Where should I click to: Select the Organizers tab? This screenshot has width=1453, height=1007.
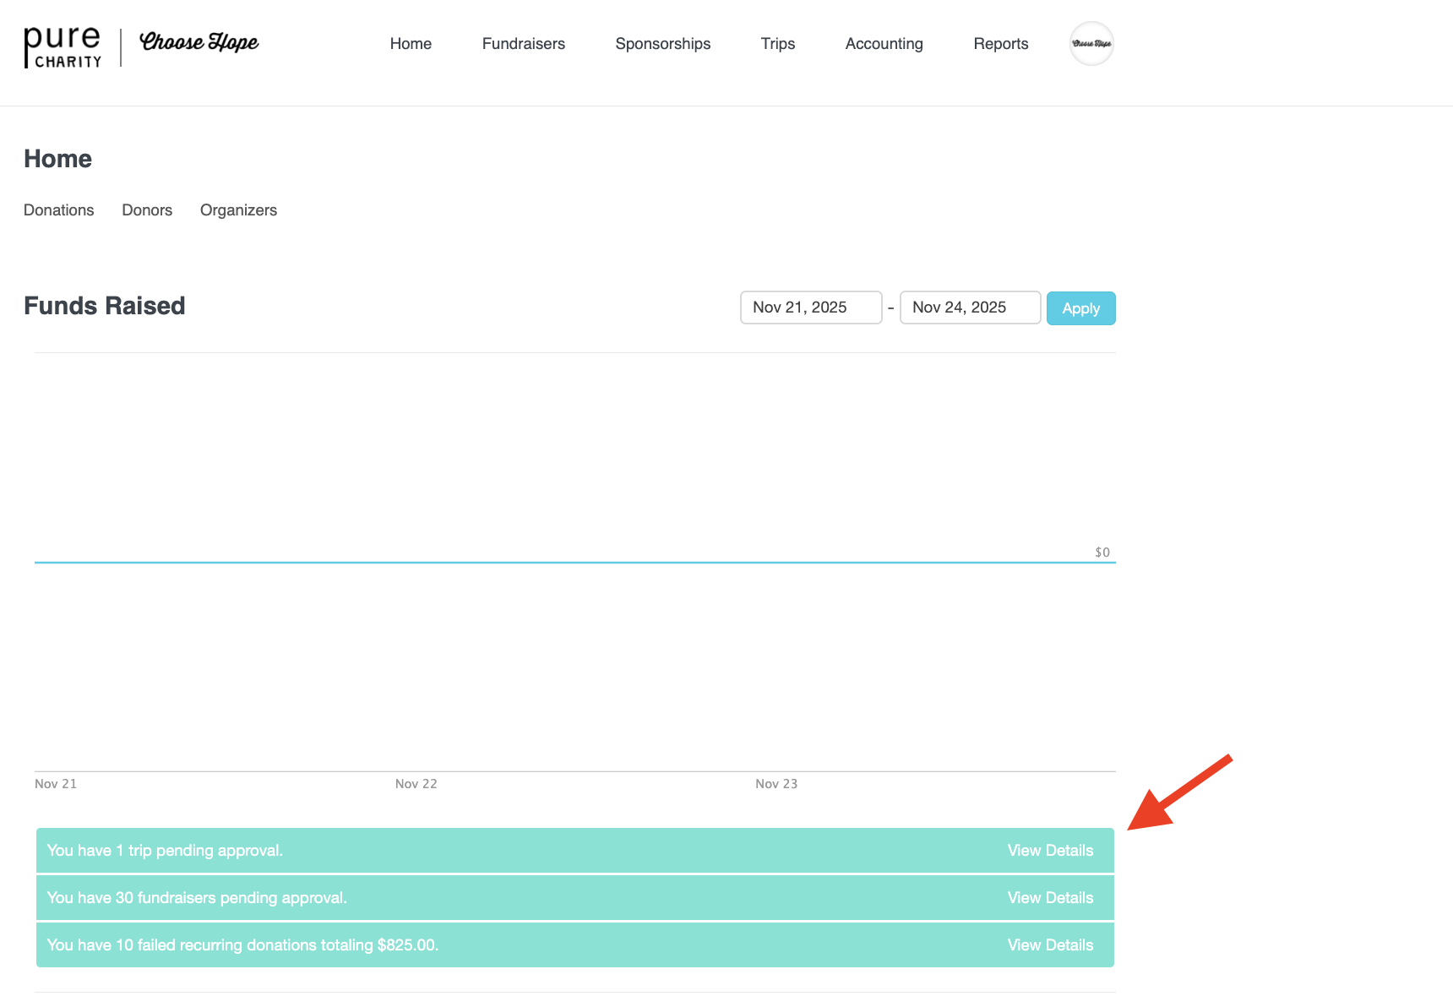coord(238,210)
